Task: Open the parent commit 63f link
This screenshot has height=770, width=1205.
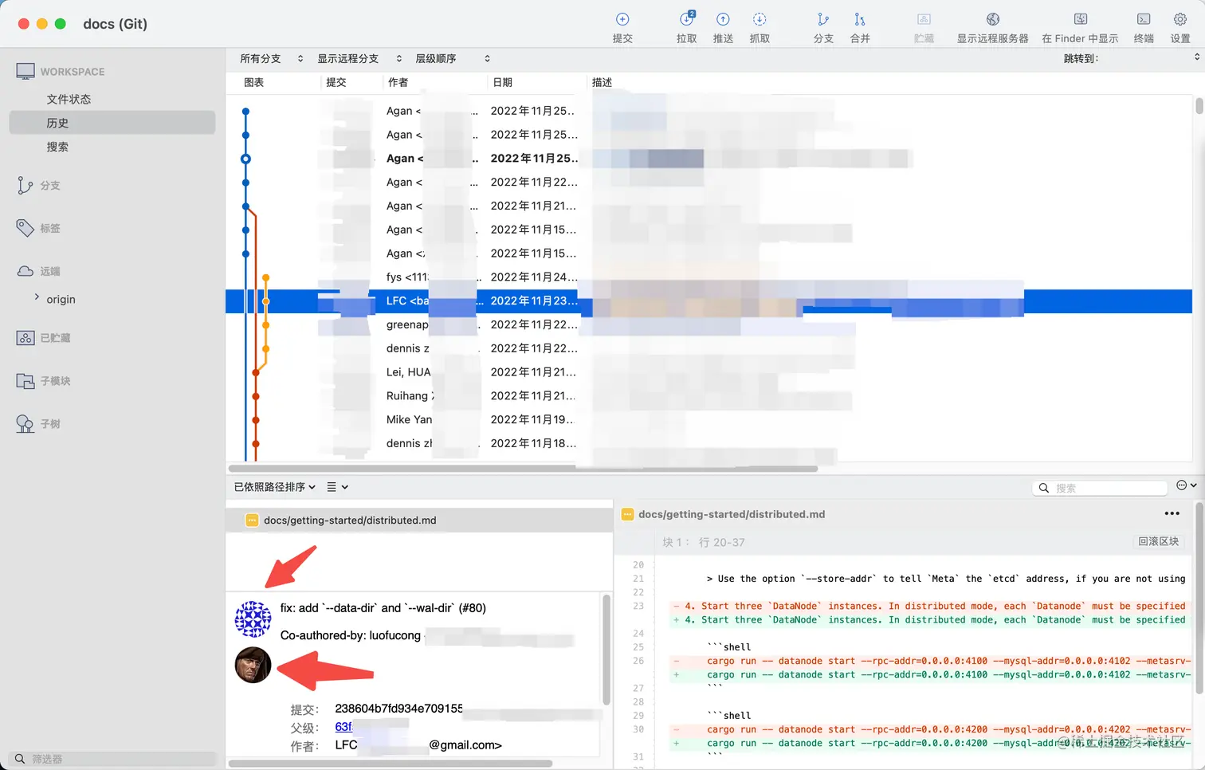Action: [x=343, y=727]
